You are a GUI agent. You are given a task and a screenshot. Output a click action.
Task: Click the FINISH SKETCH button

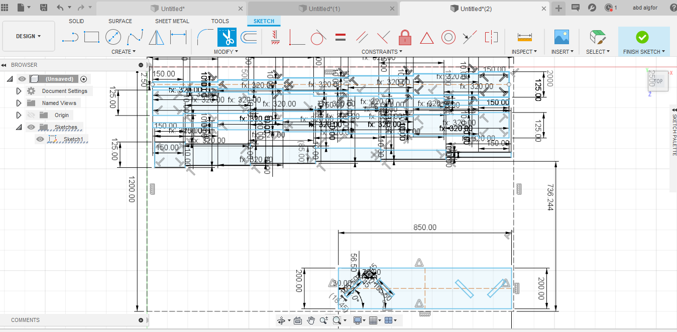click(643, 41)
